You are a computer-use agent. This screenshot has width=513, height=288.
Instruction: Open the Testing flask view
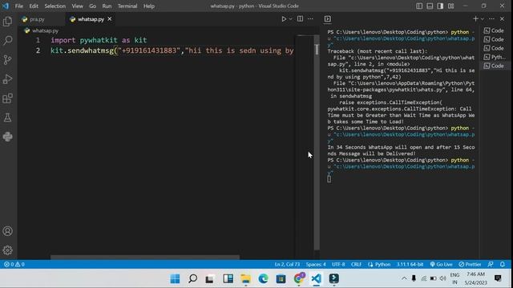[x=7, y=118]
